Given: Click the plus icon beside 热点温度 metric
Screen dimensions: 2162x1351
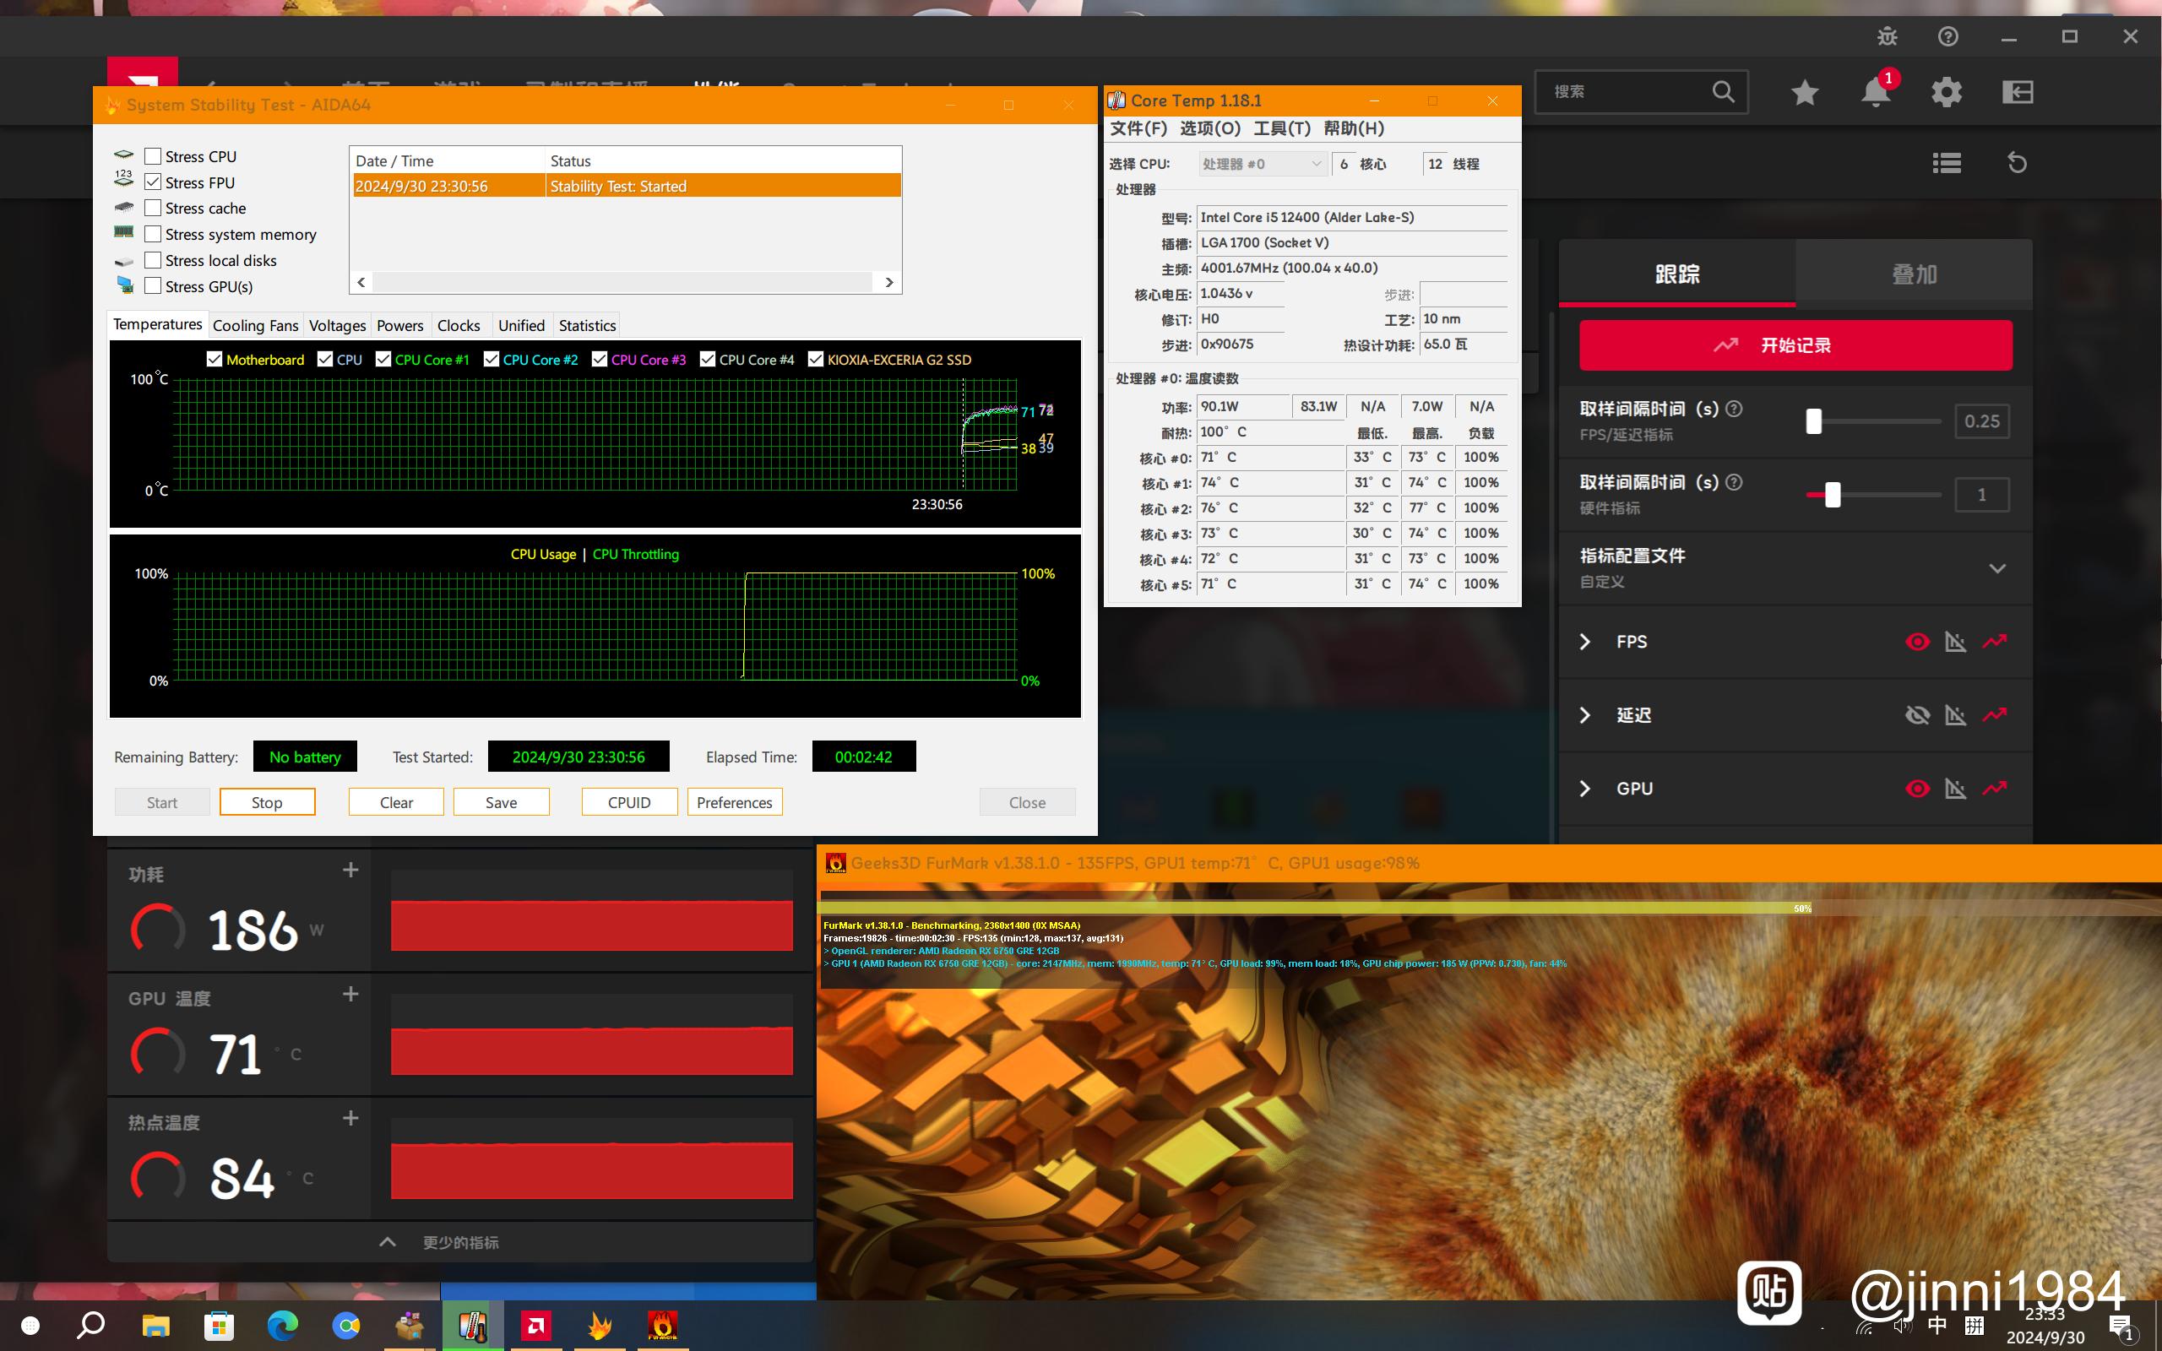Looking at the screenshot, I should pyautogui.click(x=351, y=1119).
